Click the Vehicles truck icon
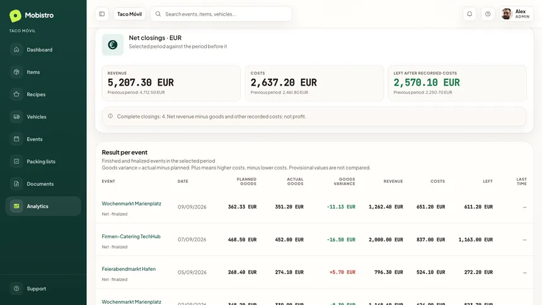The height and width of the screenshot is (305, 542). 16,117
